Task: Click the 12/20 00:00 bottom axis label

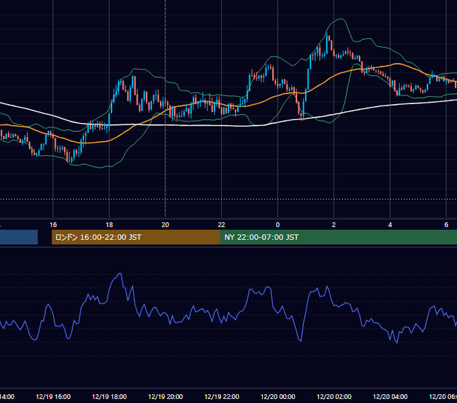Action: click(278, 396)
